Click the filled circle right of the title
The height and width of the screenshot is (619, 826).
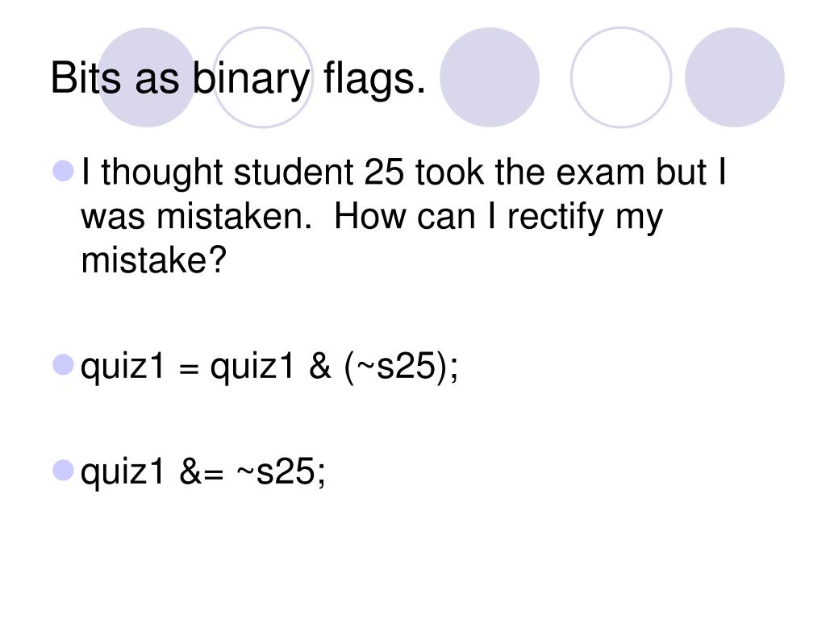[490, 77]
